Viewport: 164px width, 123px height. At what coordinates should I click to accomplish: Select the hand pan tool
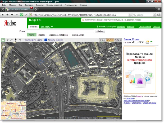[x=3, y=40]
